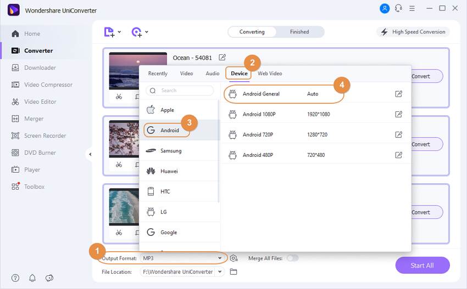Open the Downloader tool

[34, 67]
